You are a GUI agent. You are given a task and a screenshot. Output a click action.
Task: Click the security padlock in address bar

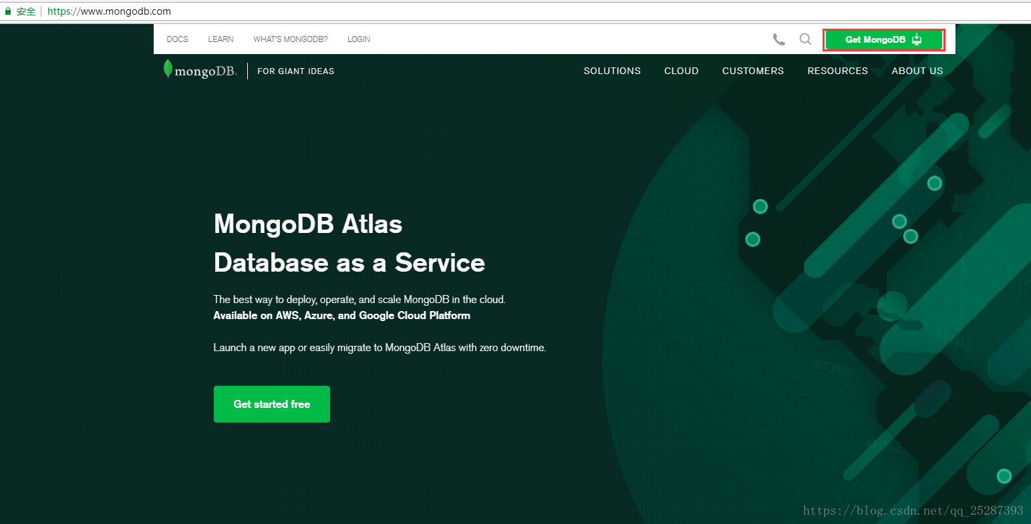pos(7,11)
